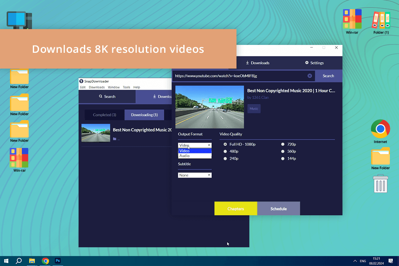This screenshot has height=266, width=399.
Task: Open the Subtitle None dropdown
Action: coord(195,175)
